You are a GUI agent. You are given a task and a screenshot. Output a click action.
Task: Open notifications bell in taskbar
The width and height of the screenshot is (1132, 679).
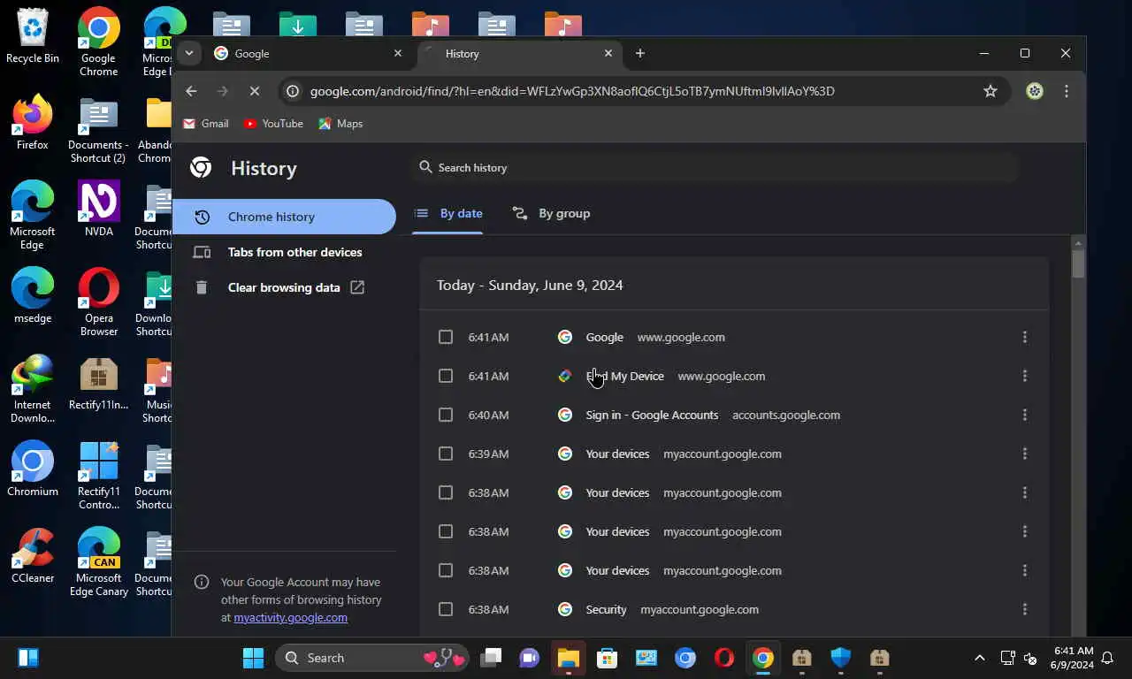[1106, 658]
